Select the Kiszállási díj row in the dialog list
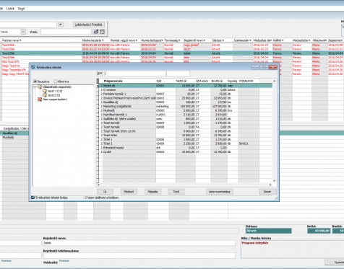The image size is (344, 269). pos(185,102)
